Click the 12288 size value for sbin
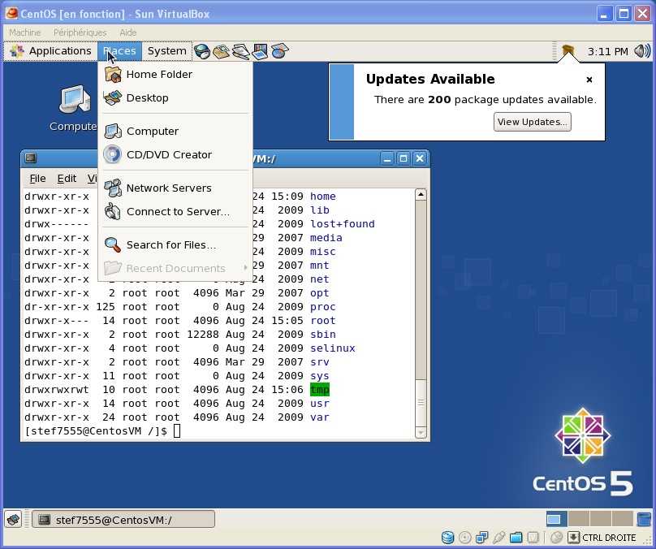 [203, 335]
